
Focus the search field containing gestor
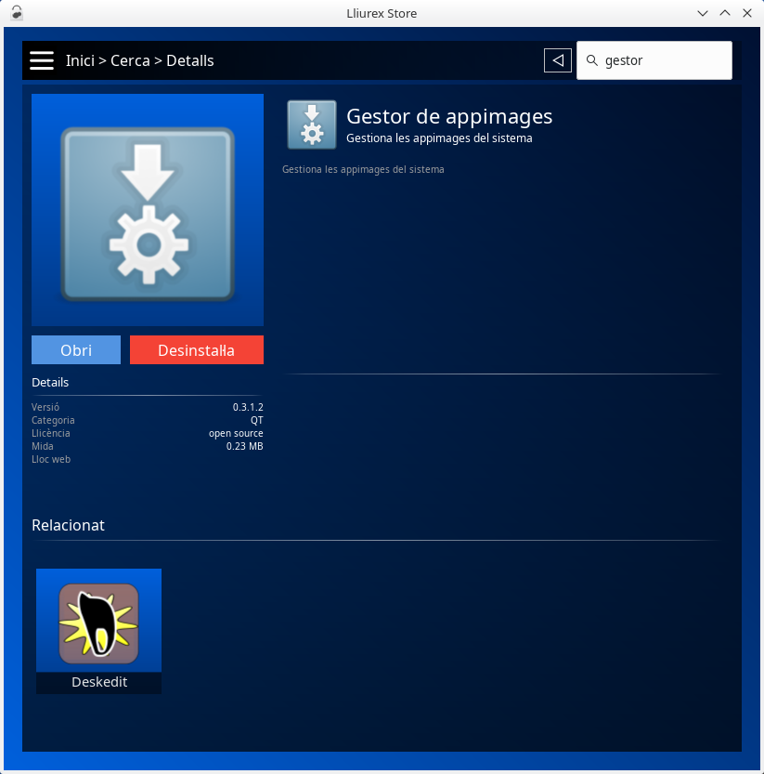tap(654, 60)
